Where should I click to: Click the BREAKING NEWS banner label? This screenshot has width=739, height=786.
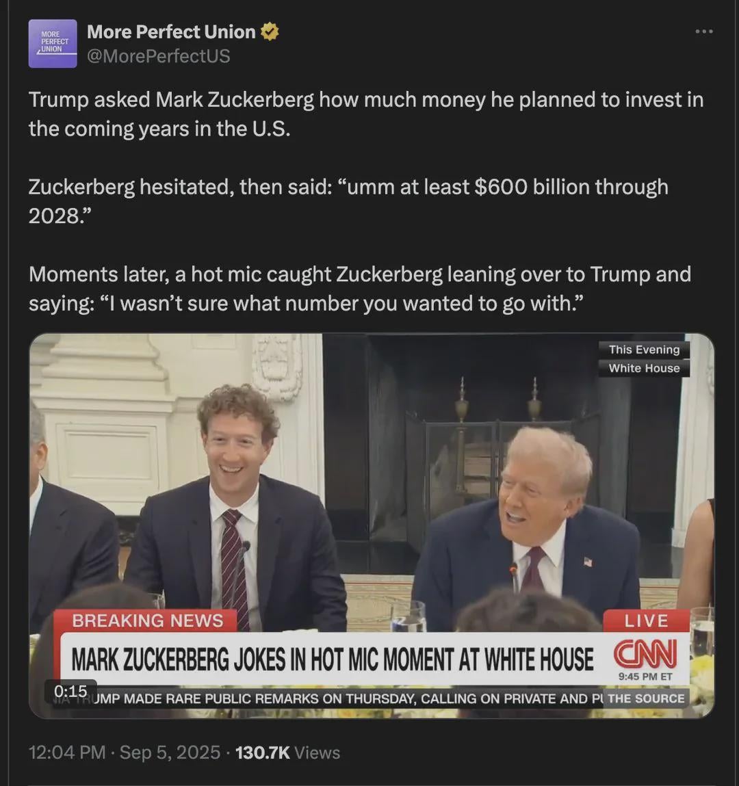coord(147,620)
